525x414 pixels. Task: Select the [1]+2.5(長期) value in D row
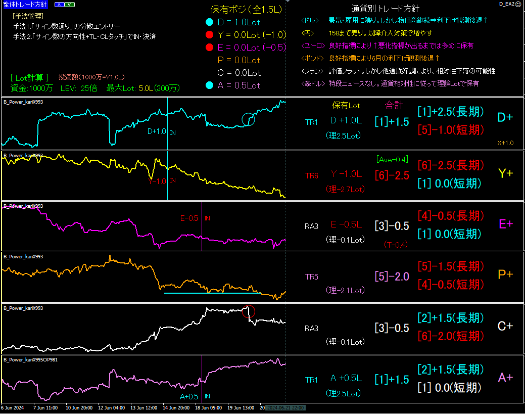pos(451,112)
